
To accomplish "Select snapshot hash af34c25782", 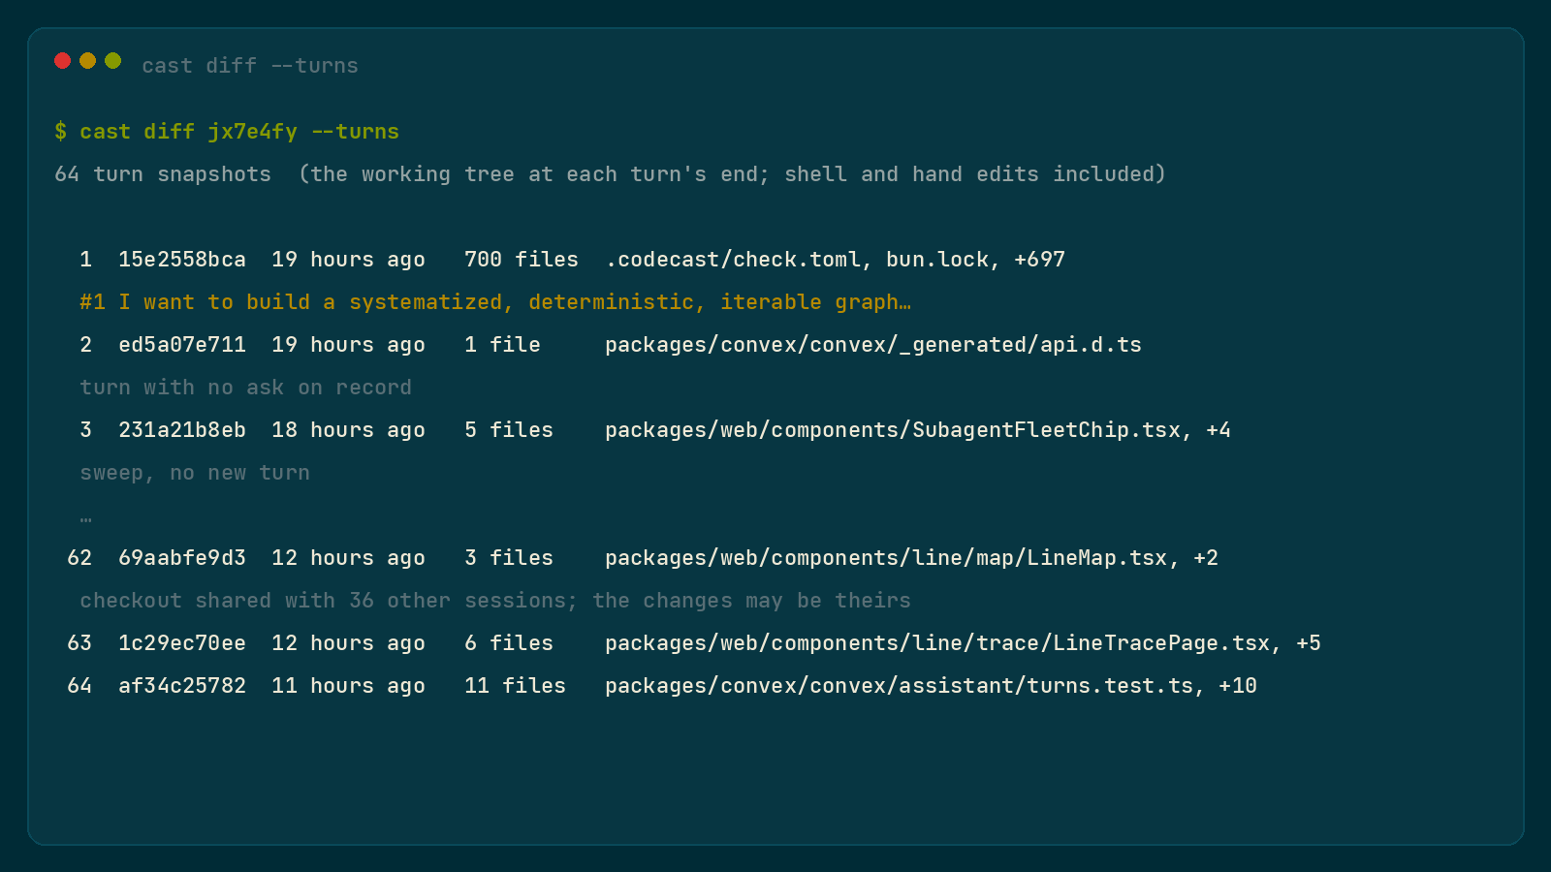I will [x=182, y=686].
